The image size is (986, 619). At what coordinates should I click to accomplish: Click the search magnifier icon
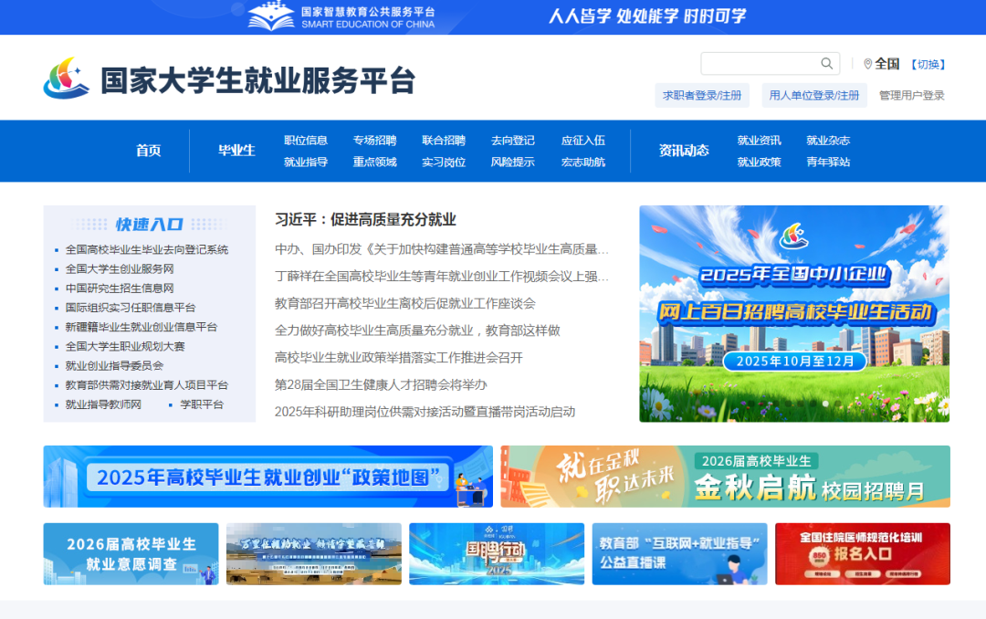826,64
